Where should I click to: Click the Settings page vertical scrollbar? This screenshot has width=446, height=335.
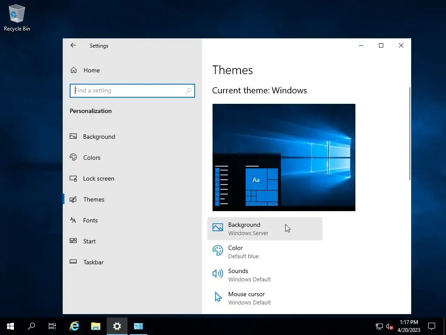point(409,133)
